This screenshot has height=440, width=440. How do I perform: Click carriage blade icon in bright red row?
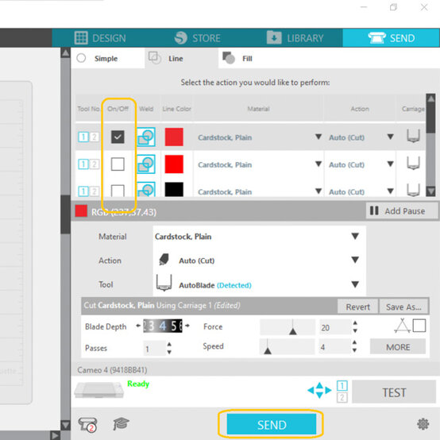point(413,163)
